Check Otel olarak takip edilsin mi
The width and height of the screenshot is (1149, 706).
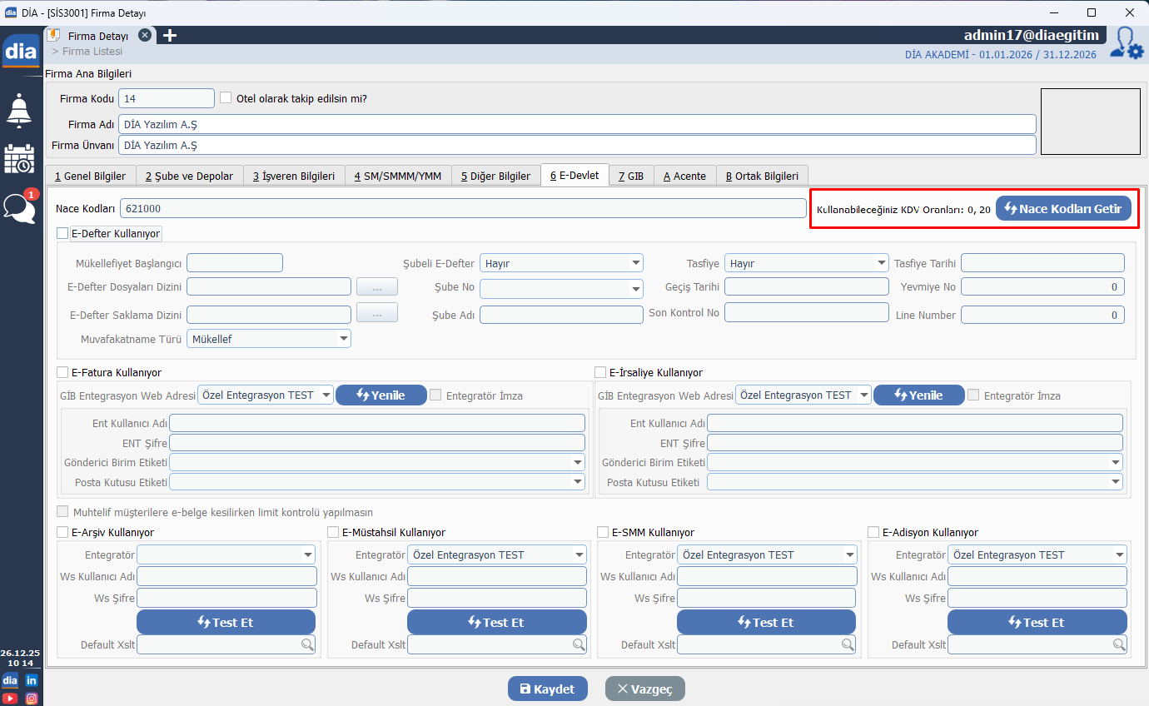226,98
